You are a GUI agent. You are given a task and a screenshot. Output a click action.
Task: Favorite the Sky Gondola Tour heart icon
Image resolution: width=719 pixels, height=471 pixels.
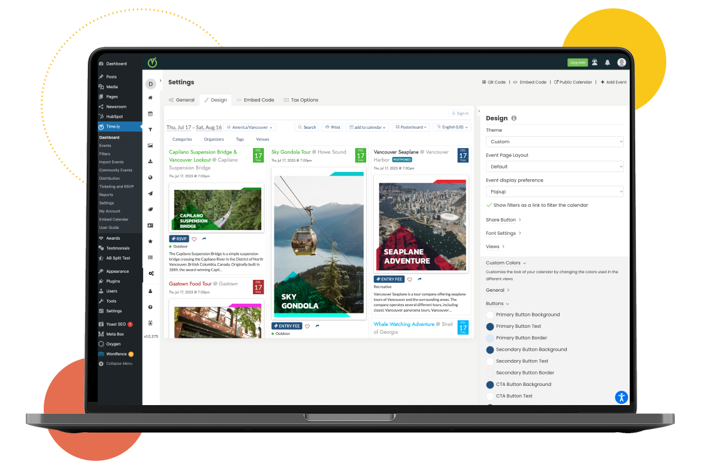(x=307, y=326)
